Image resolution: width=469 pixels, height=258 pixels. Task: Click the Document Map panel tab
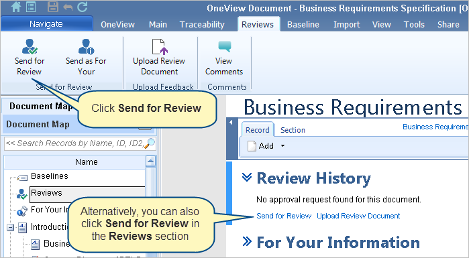tap(40, 107)
